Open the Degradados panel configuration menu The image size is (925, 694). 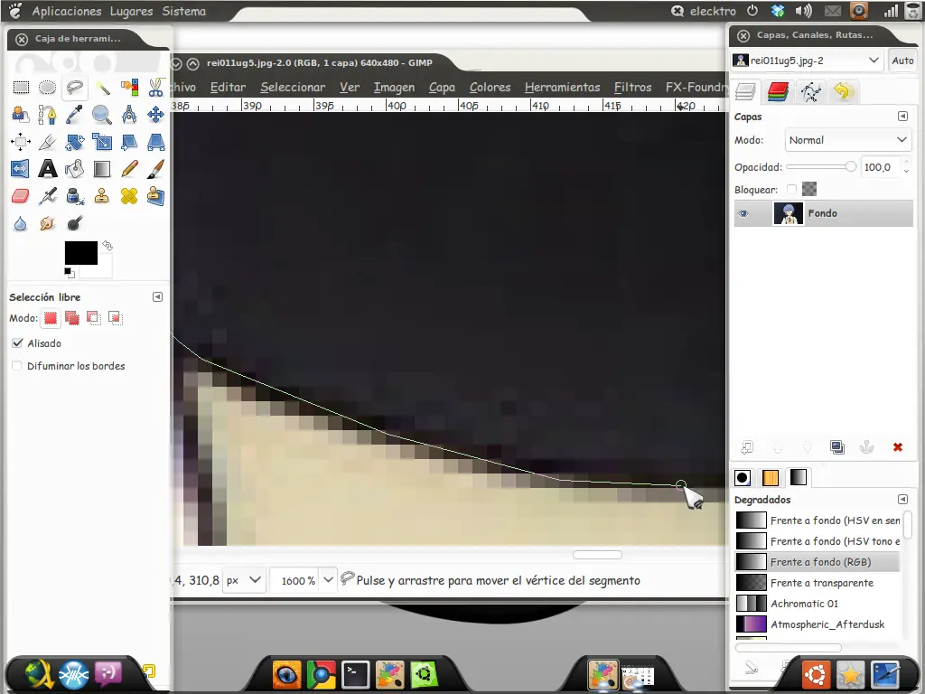pyautogui.click(x=902, y=499)
